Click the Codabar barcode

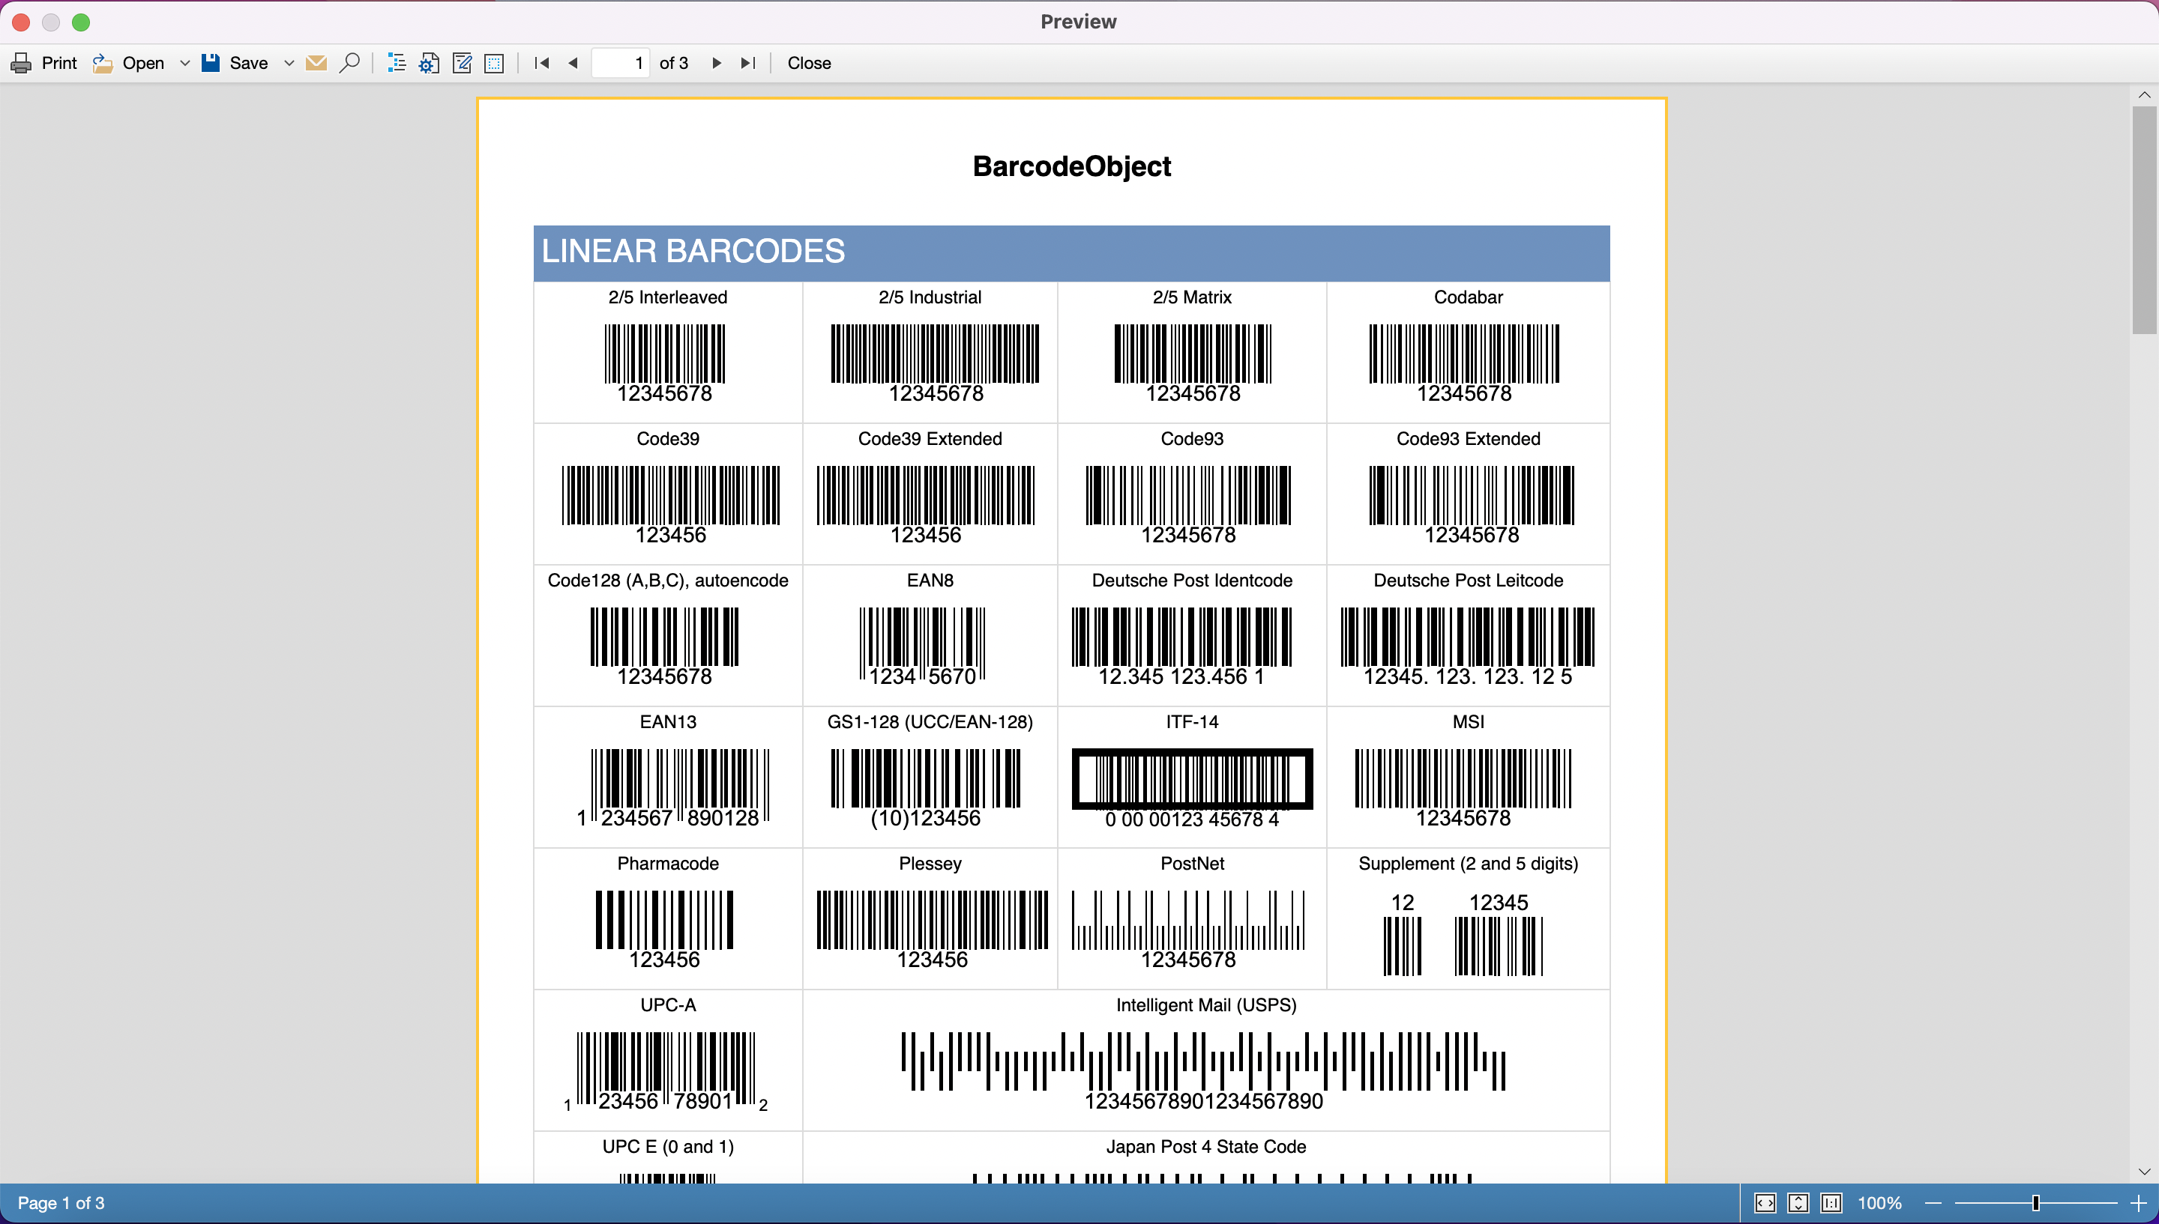coord(1464,363)
